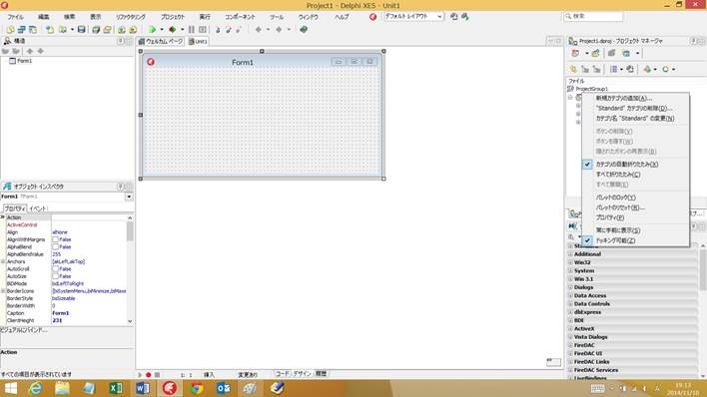Toggle the AutoScroll False checkbox
This screenshot has height=397, width=707.
tap(55, 269)
